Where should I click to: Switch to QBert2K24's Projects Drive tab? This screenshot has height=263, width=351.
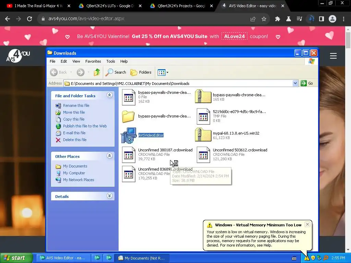[181, 6]
